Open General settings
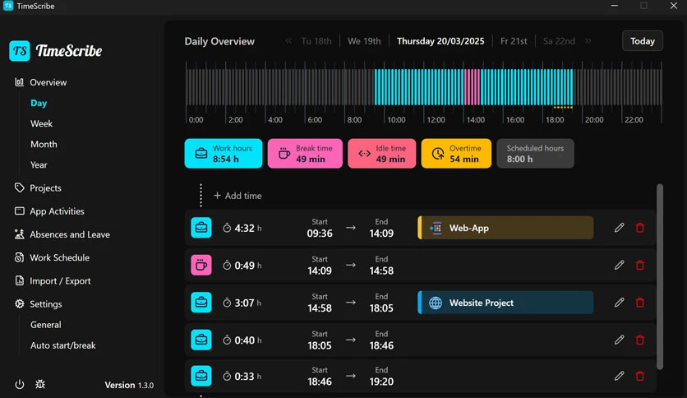 point(45,325)
